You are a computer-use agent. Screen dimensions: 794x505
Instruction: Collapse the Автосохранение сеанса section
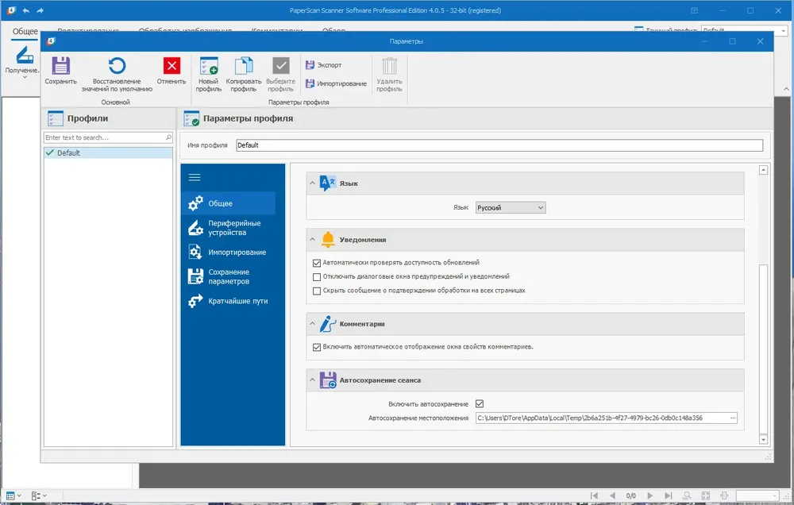(x=312, y=380)
